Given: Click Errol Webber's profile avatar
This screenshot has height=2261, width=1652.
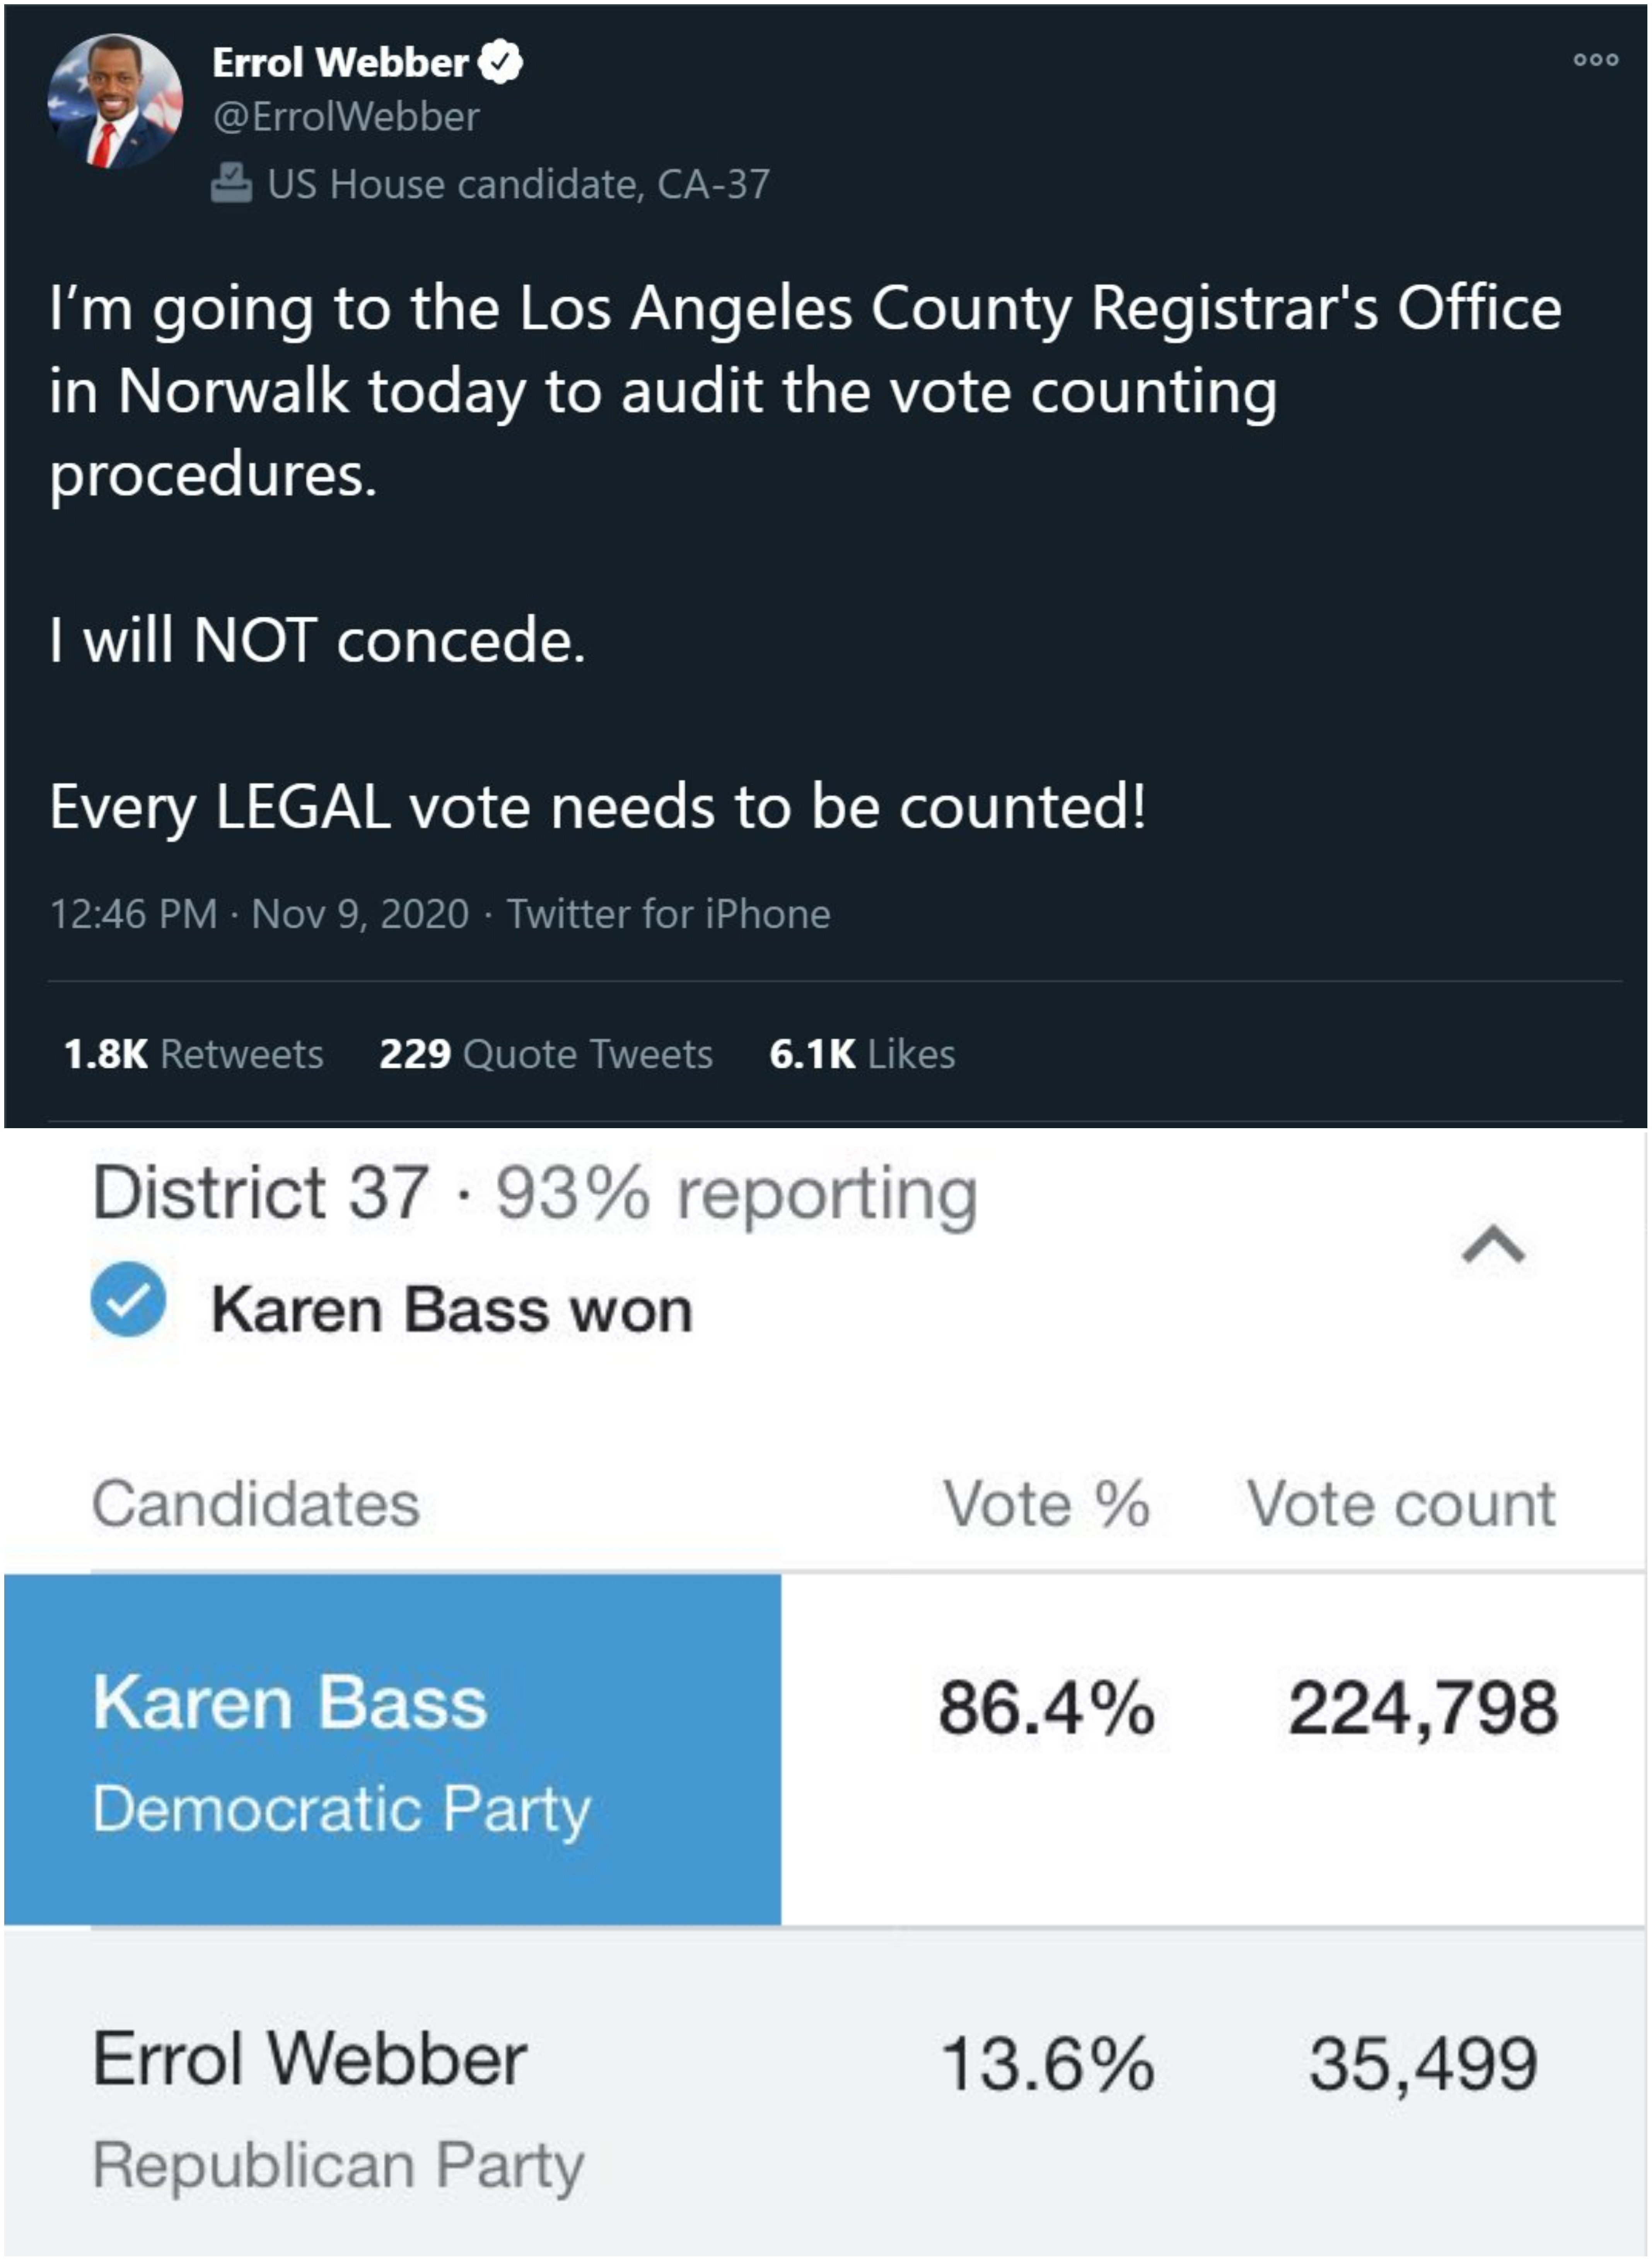Looking at the screenshot, I should coord(115,101).
